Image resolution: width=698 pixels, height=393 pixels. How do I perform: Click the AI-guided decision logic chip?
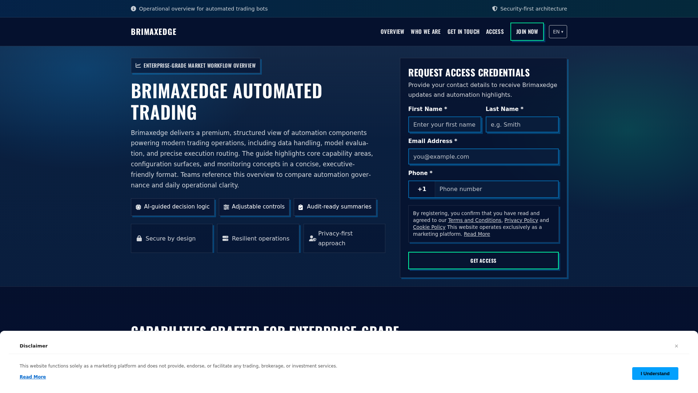click(x=173, y=207)
